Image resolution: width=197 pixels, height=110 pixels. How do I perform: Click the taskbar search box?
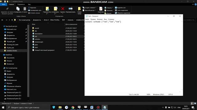28,107
